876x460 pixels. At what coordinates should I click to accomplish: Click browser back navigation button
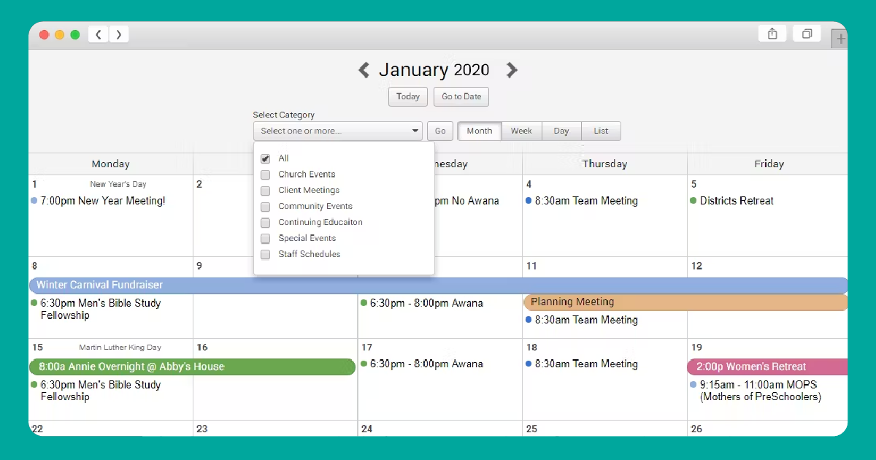tap(99, 34)
